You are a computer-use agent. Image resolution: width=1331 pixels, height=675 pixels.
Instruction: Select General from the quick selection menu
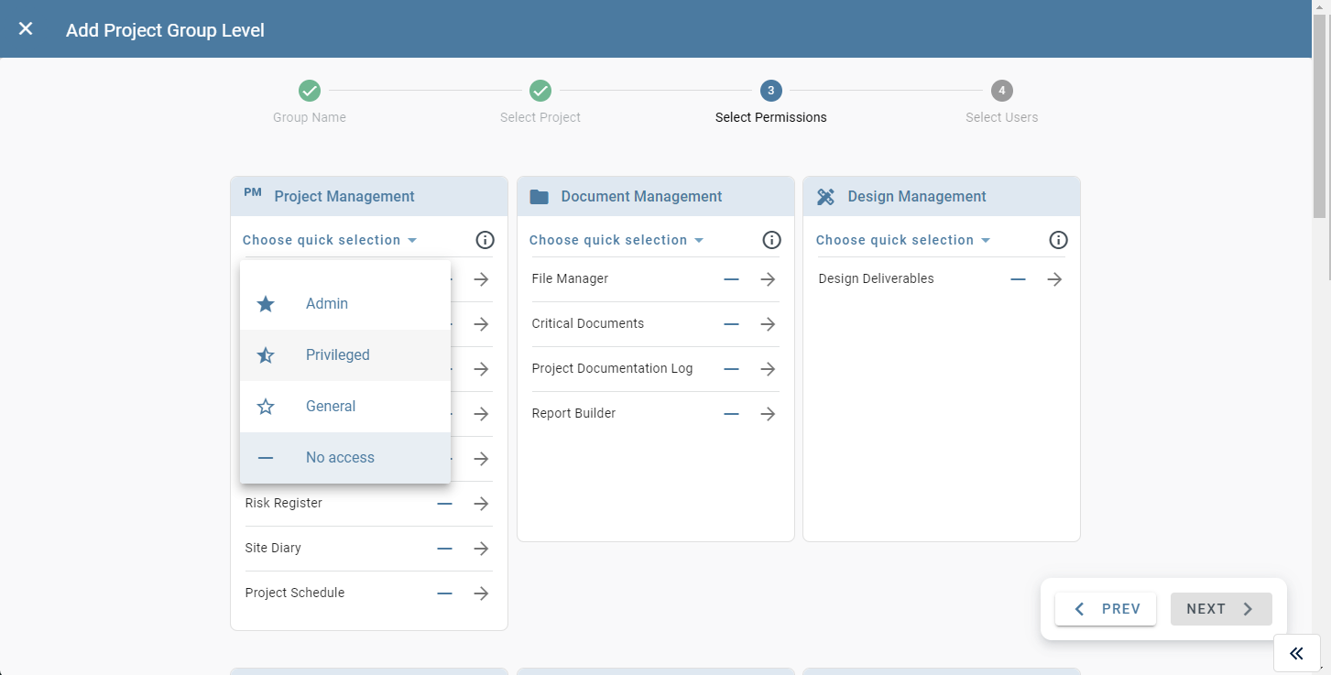coord(330,406)
